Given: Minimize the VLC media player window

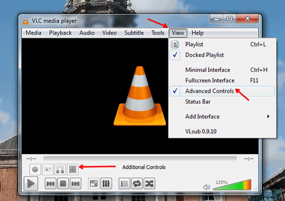Looking at the screenshot, I should pyautogui.click(x=216, y=19).
